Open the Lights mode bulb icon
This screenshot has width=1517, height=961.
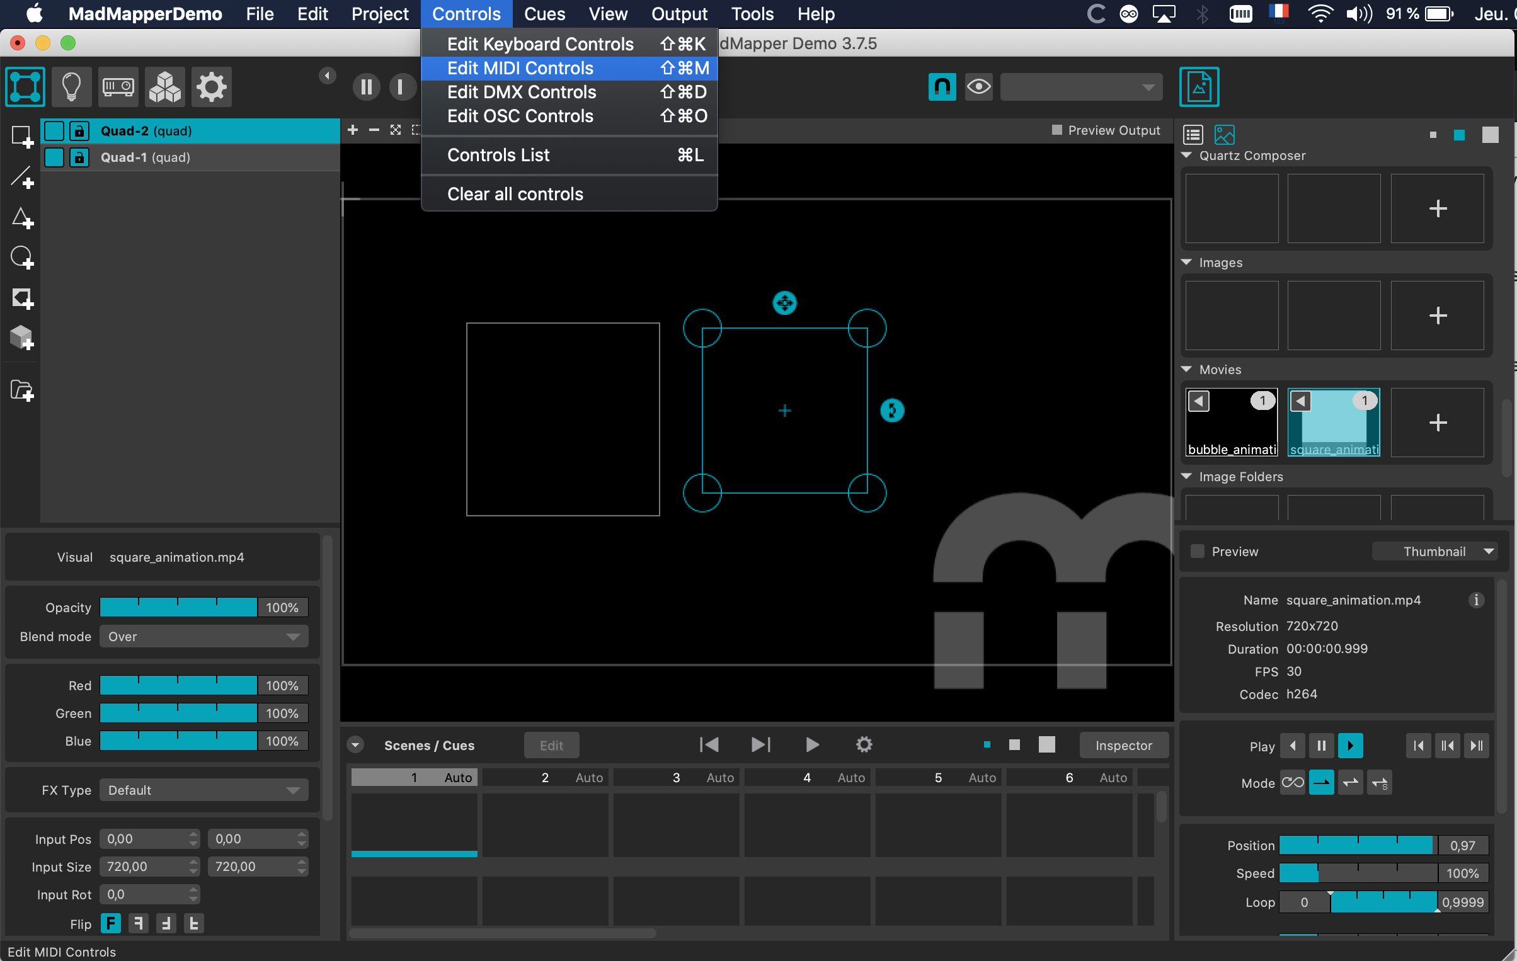[x=71, y=87]
